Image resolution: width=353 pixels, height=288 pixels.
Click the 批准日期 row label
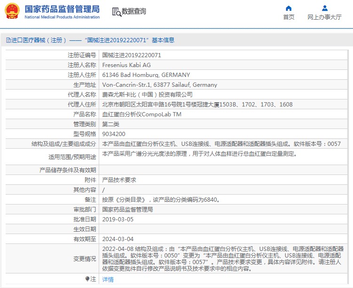[x=85, y=220]
